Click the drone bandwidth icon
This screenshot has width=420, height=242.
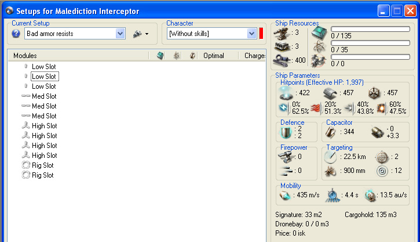click(x=319, y=60)
